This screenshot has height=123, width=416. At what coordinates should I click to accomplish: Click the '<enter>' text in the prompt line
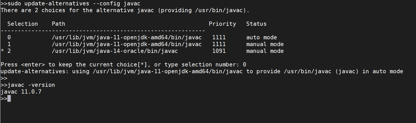coord(33,65)
